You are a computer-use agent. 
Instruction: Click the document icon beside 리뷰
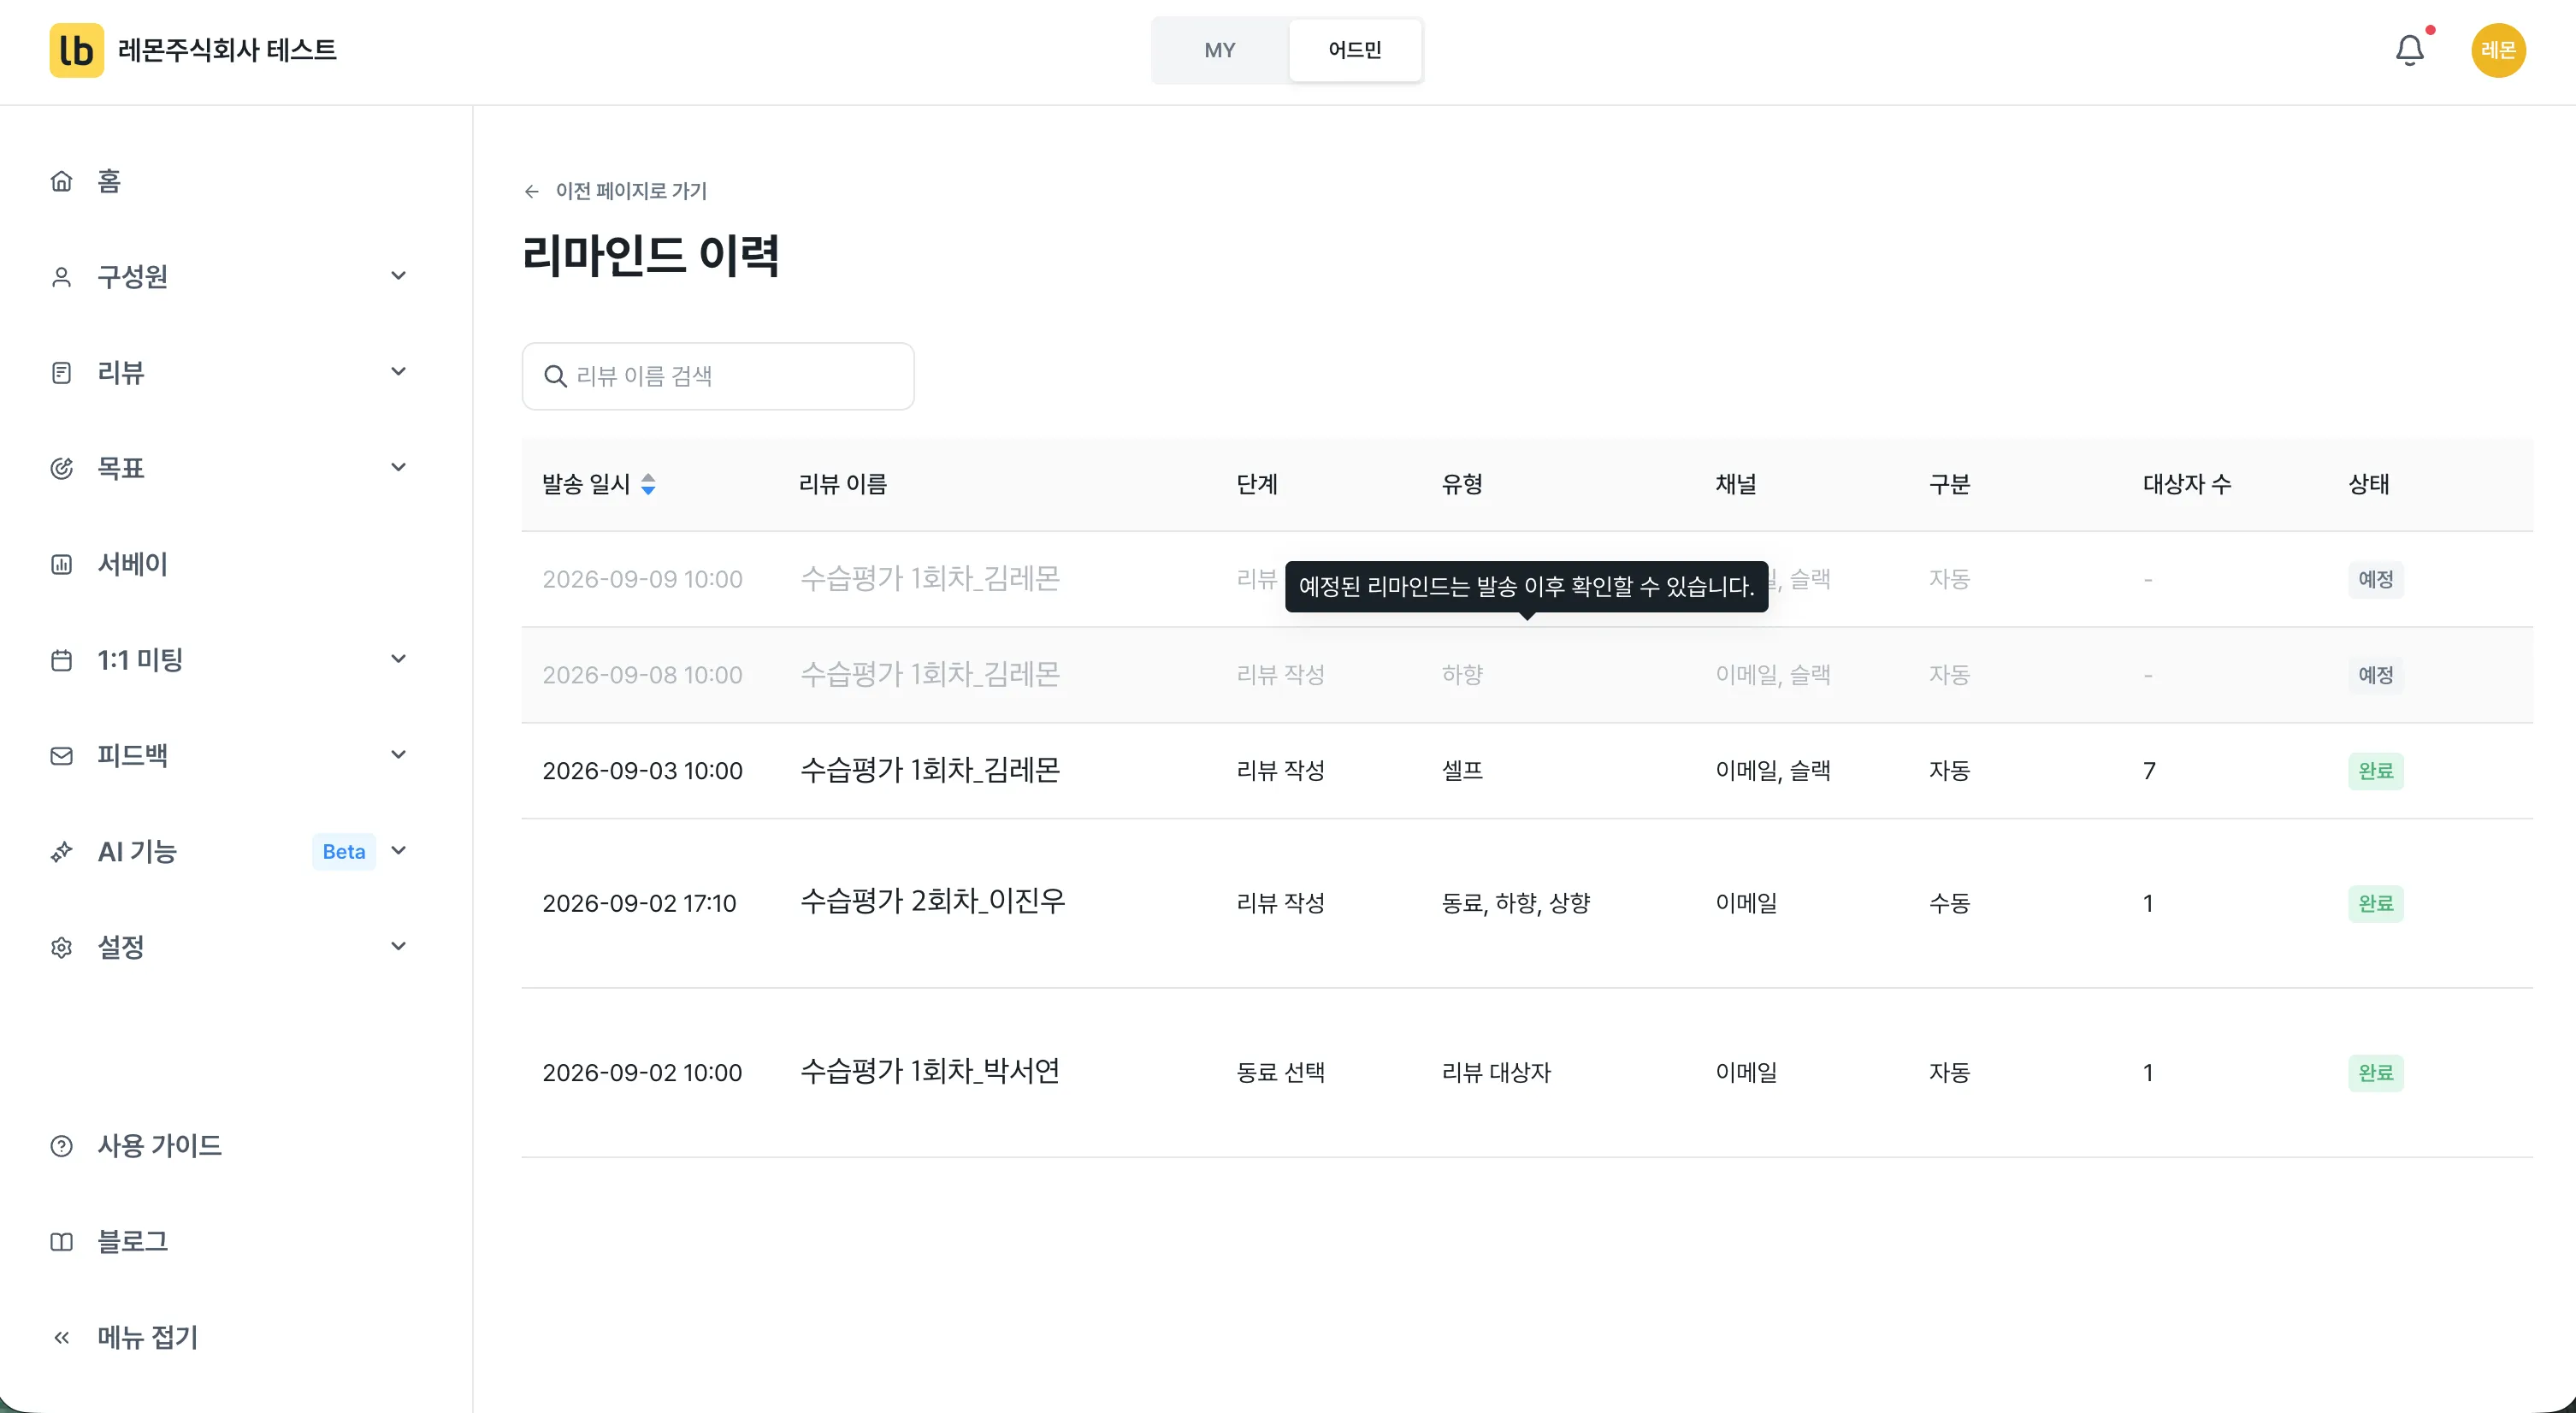pos(62,373)
